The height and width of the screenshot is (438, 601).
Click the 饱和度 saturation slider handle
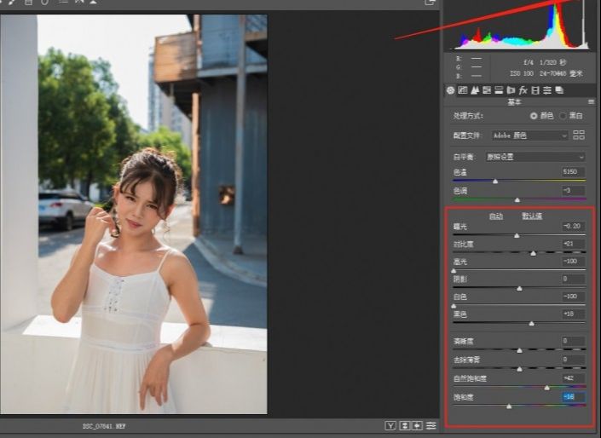pos(509,406)
